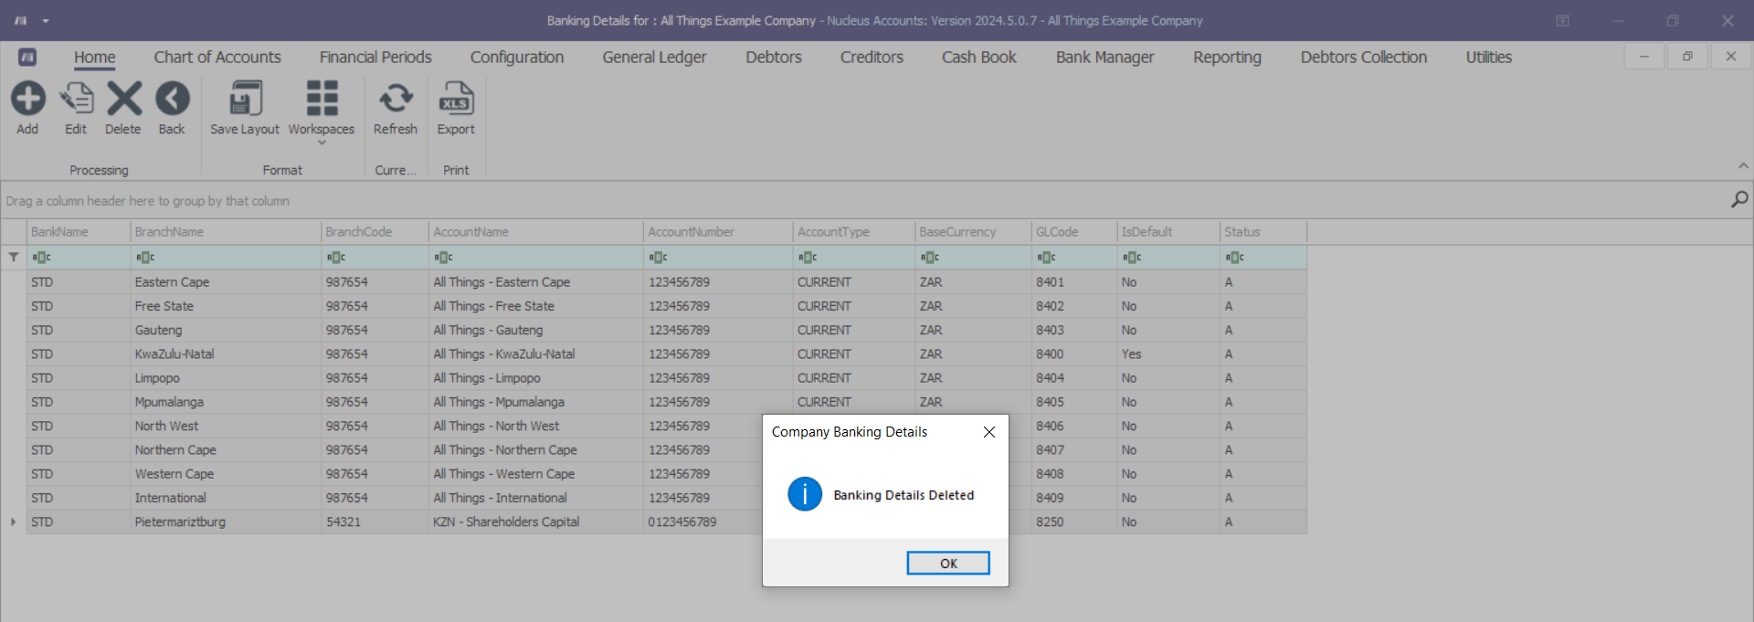
Task: Open the General Ledger menu tab
Action: tap(654, 58)
